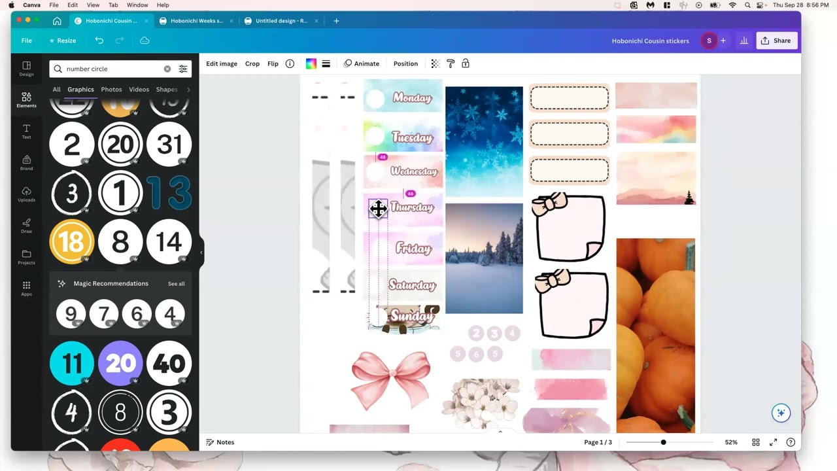This screenshot has height=471, width=837.
Task: Click the Animate button
Action: pos(362,63)
